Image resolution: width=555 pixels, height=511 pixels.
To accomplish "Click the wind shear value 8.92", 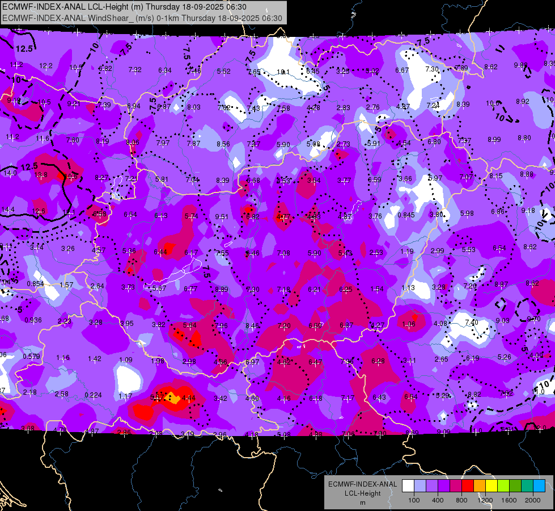I will 523,102.
